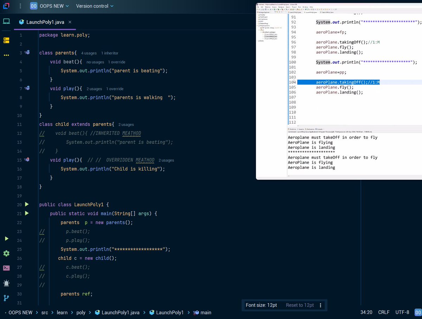Open the Git tool window branch icon

(x=6, y=298)
